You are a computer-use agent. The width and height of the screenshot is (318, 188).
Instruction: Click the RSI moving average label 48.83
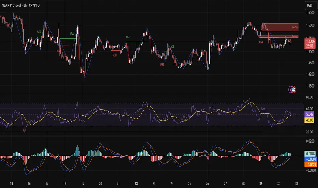pos(309,120)
